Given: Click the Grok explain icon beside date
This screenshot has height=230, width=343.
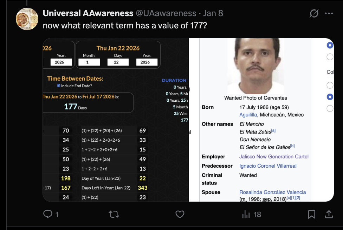Looking at the screenshot, I should click(314, 13).
